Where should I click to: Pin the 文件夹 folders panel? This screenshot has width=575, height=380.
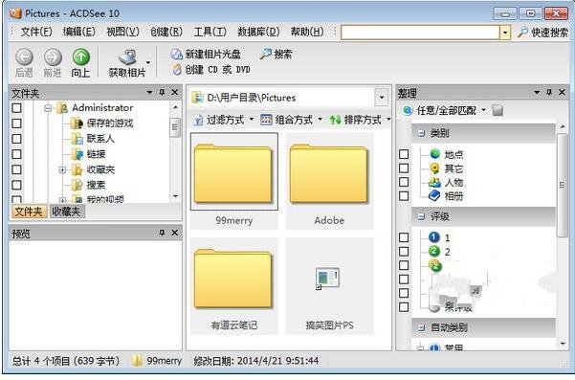[162, 93]
